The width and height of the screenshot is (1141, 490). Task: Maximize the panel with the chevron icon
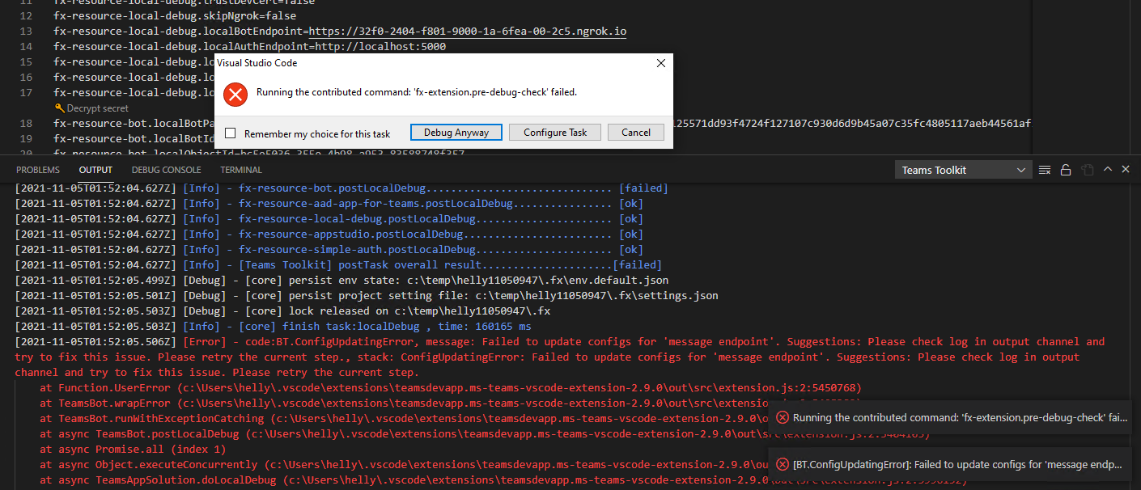coord(1108,169)
